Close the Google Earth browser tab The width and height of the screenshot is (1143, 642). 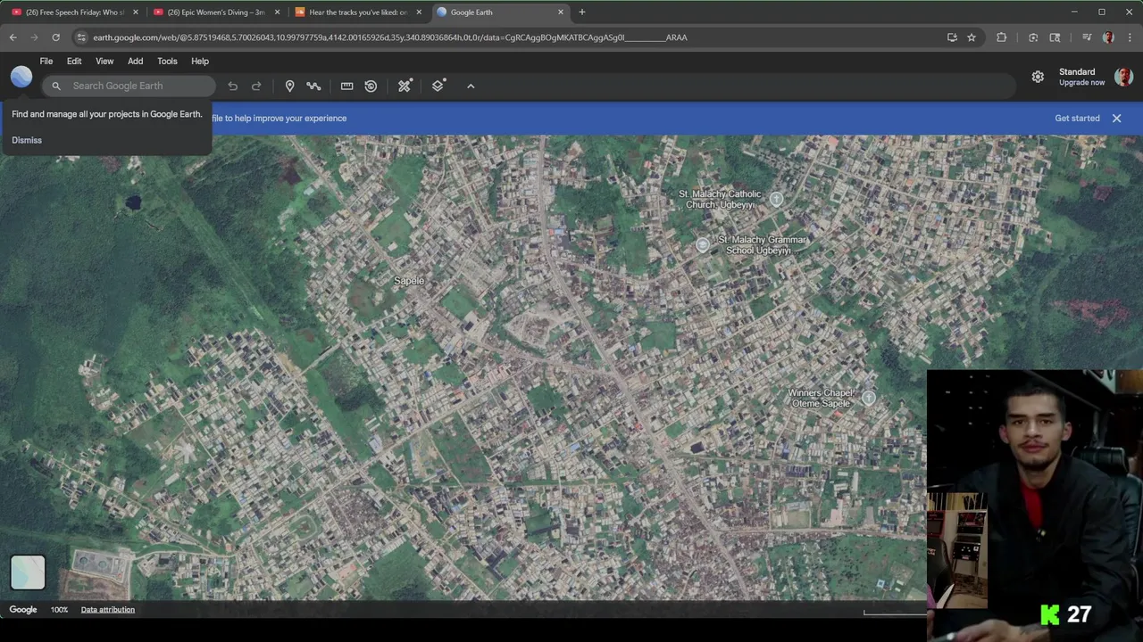tap(561, 12)
